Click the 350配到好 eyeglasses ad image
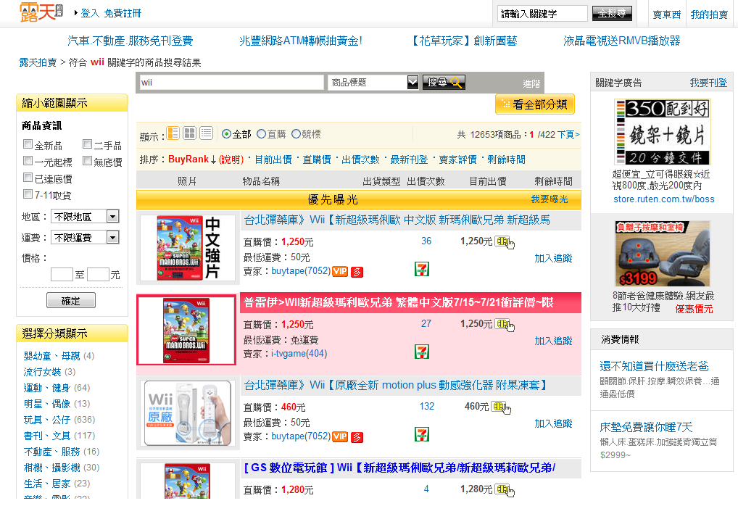The width and height of the screenshot is (738, 506). [x=662, y=132]
